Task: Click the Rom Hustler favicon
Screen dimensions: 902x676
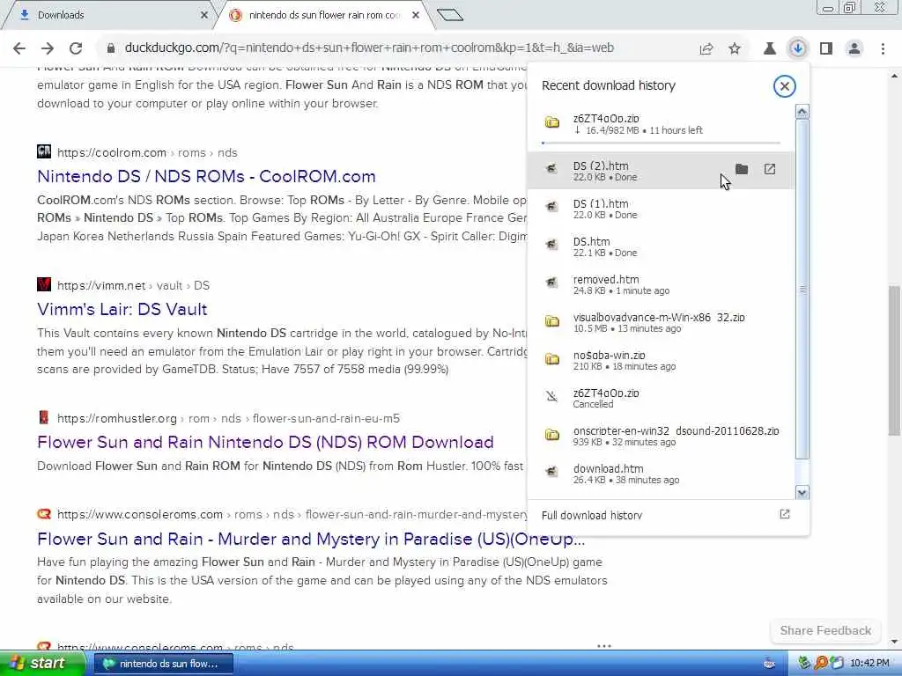Action: click(44, 417)
